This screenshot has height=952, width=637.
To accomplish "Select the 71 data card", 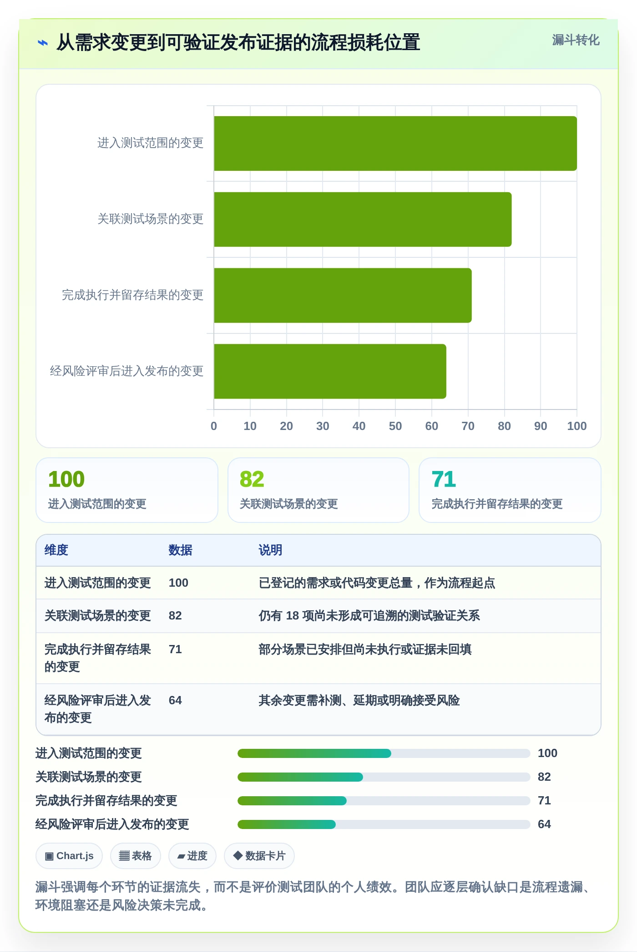I will [x=510, y=490].
